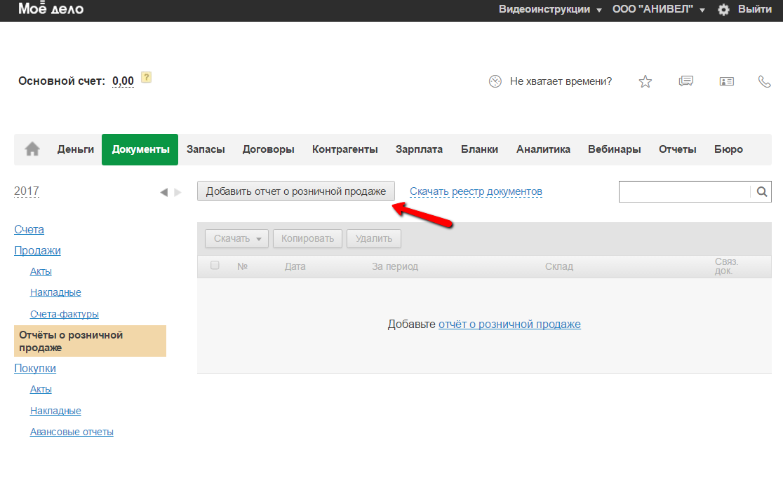Expand the Видеоинструкции dropdown
The height and width of the screenshot is (478, 783).
pos(550,10)
